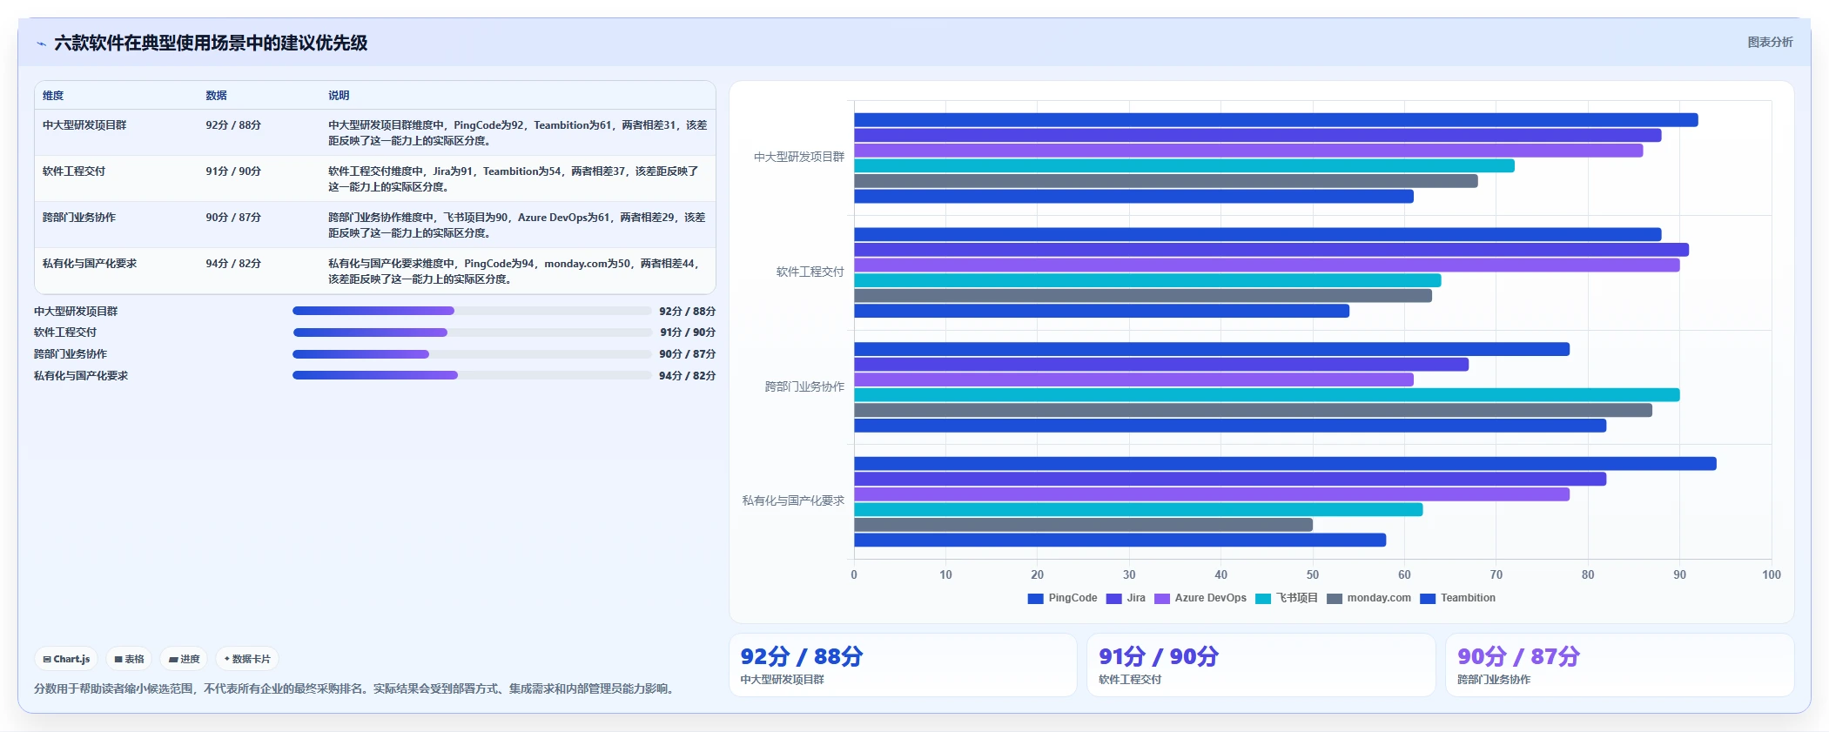This screenshot has width=1829, height=732.
Task: Click the Chart.js chip
Action: pos(66,659)
